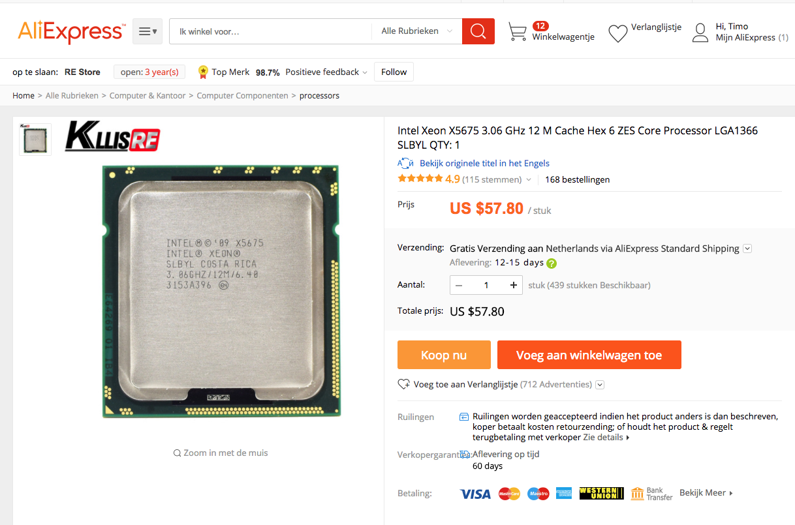Expand the shipping method dropdown arrow
Image resolution: width=795 pixels, height=525 pixels.
[x=748, y=248]
